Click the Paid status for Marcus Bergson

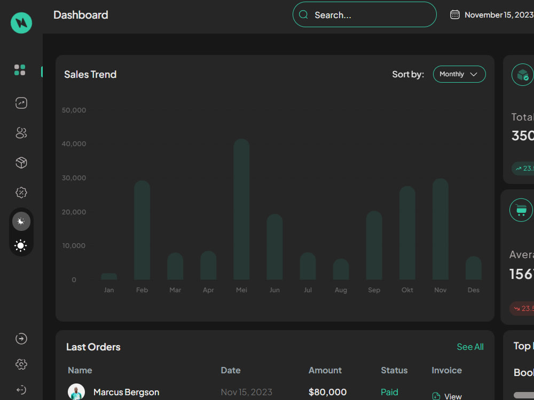(x=389, y=392)
